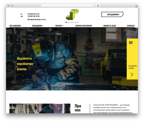Reload the page with the refresh icon

click(x=94, y=5)
